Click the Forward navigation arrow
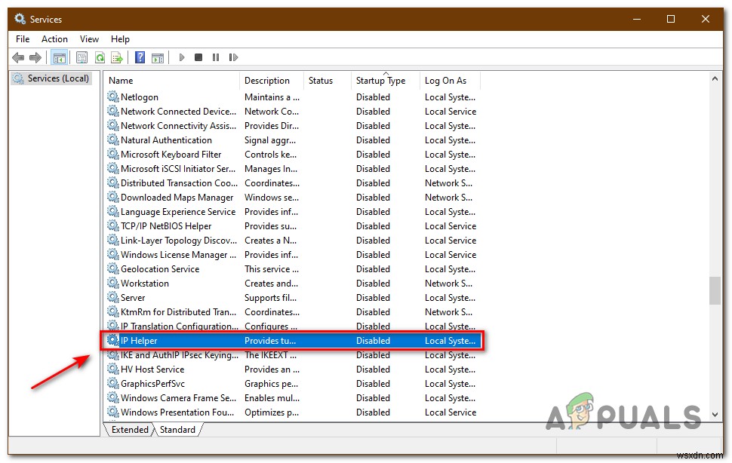The image size is (732, 463). coord(35,57)
